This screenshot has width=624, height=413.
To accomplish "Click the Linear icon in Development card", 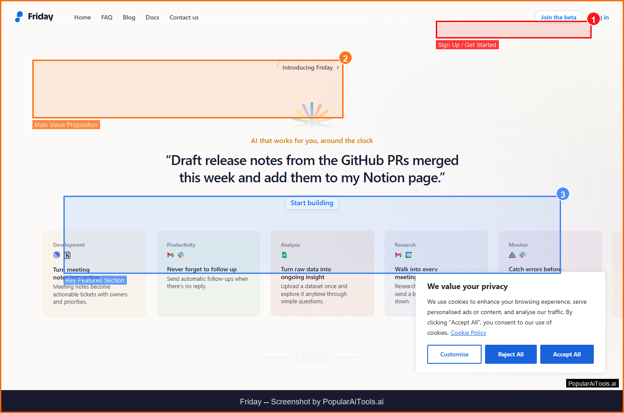I will (57, 255).
